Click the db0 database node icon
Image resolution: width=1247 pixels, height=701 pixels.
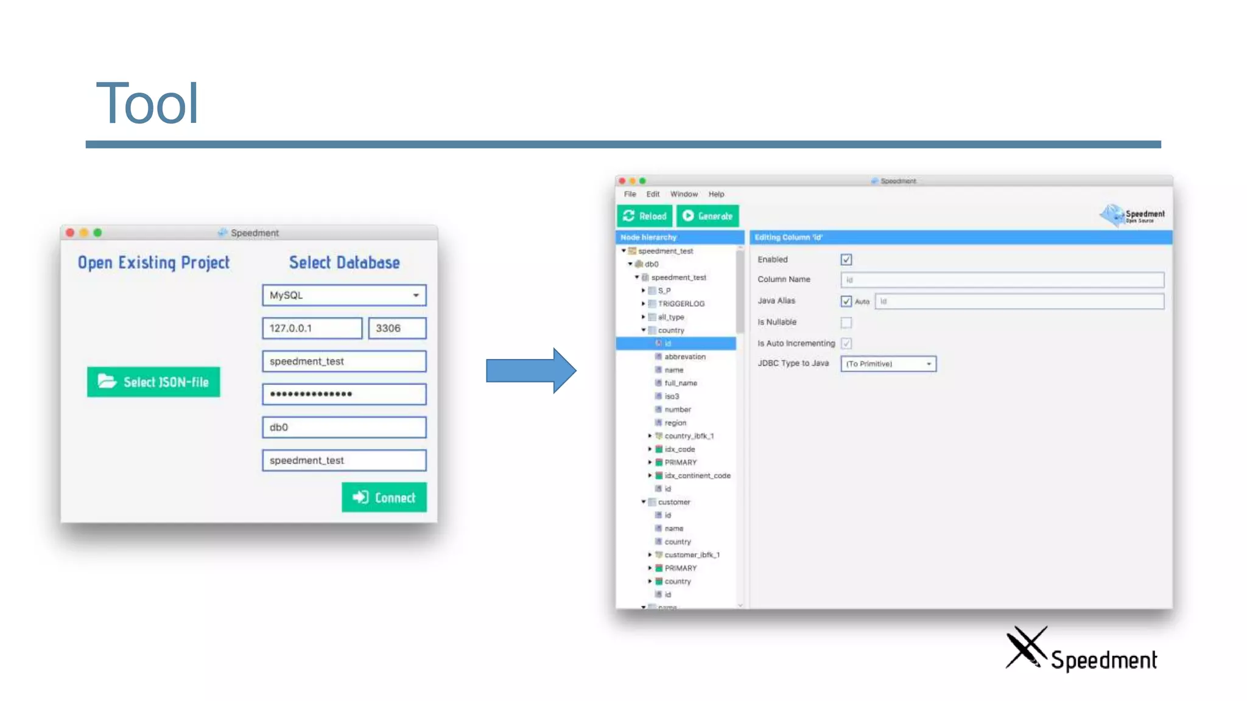(x=639, y=264)
